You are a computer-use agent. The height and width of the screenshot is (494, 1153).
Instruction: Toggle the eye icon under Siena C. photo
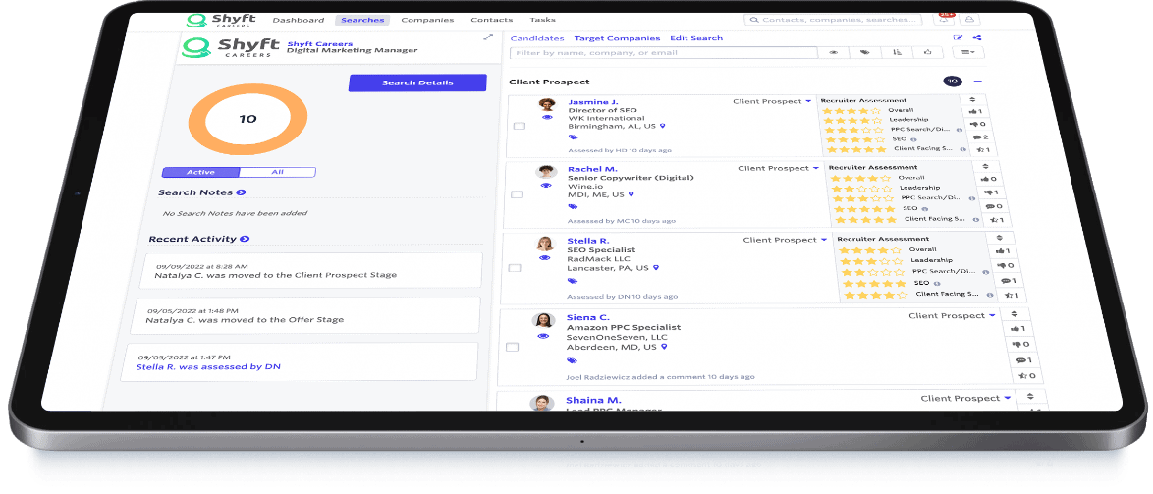pyautogui.click(x=543, y=336)
